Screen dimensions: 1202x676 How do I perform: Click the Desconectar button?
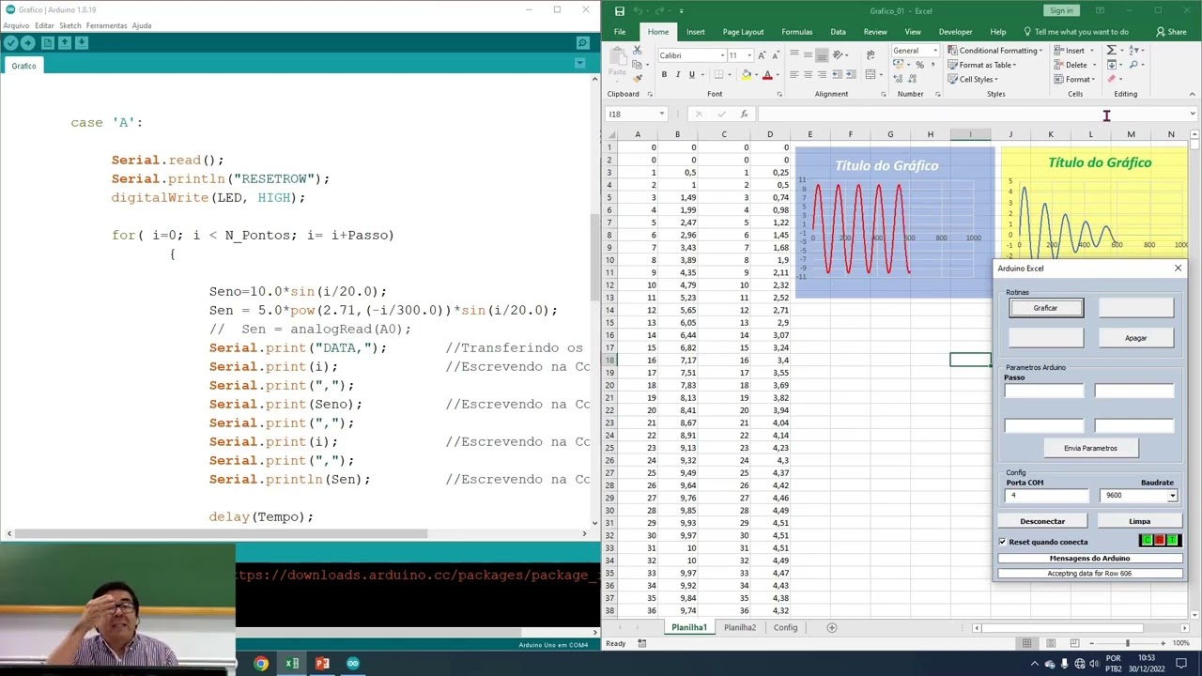coord(1042,521)
